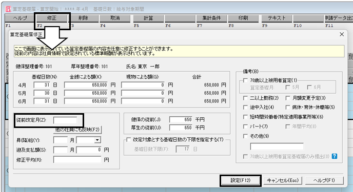Screen dimensions: 353x192
Task: Check the パート(7) checkbox
Action: (245, 126)
